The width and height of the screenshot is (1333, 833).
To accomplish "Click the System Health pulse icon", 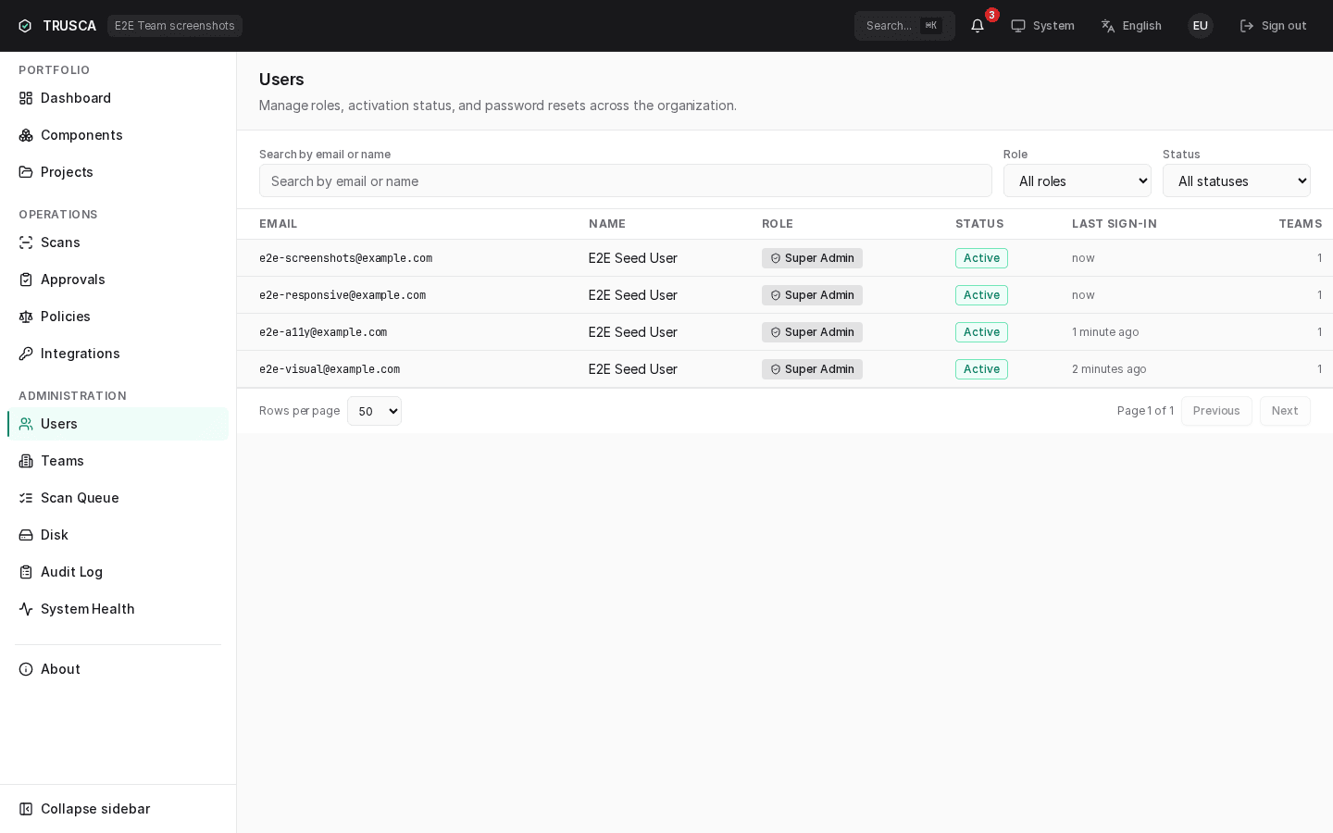I will coord(26,609).
